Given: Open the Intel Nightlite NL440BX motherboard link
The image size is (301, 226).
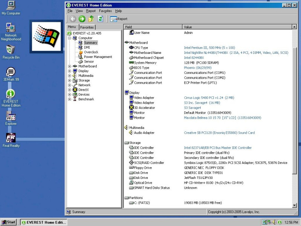Looking at the screenshot, I should (236, 53).
